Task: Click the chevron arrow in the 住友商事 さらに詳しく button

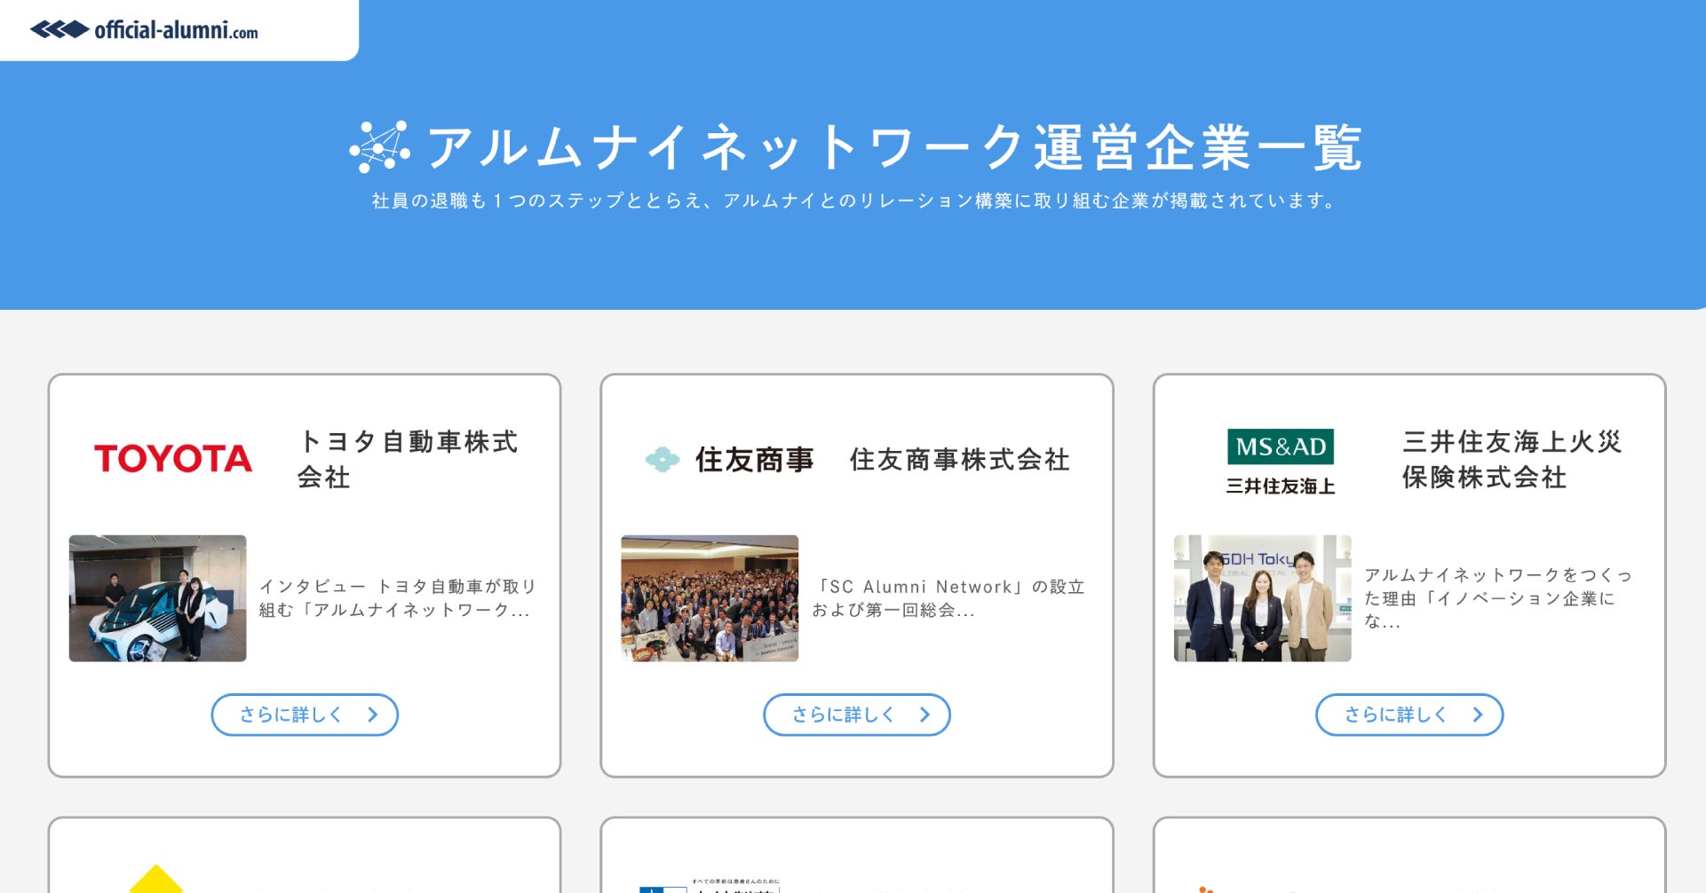Action: [x=925, y=715]
